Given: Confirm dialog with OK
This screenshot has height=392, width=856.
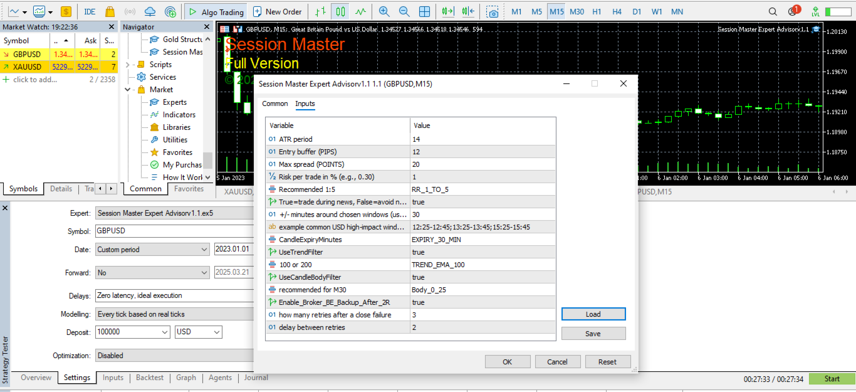Looking at the screenshot, I should [x=508, y=362].
